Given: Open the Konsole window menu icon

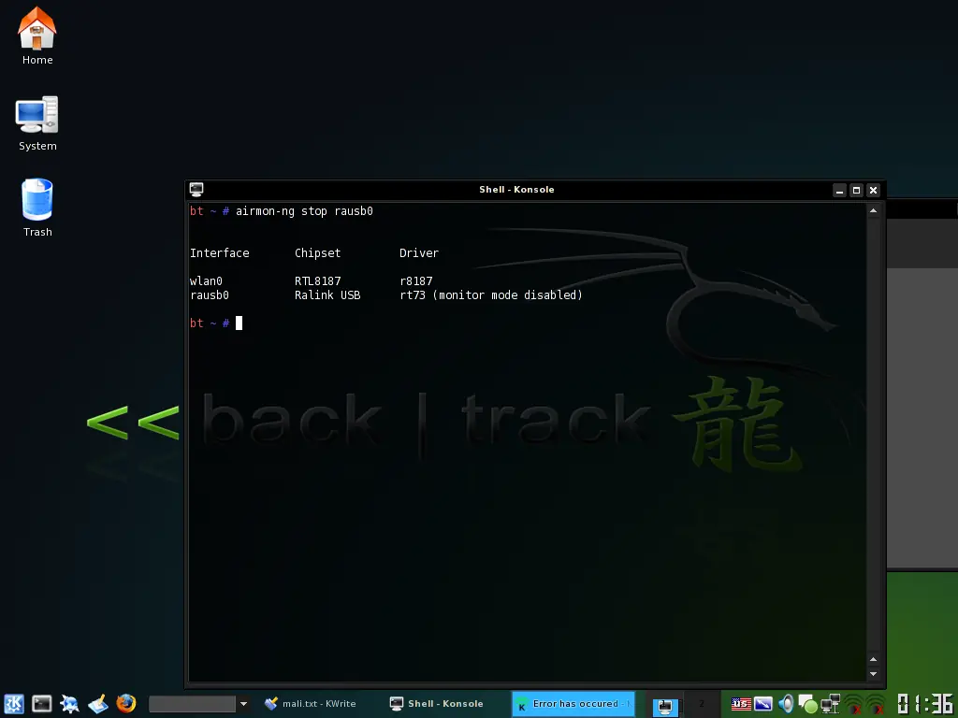Looking at the screenshot, I should 196,189.
